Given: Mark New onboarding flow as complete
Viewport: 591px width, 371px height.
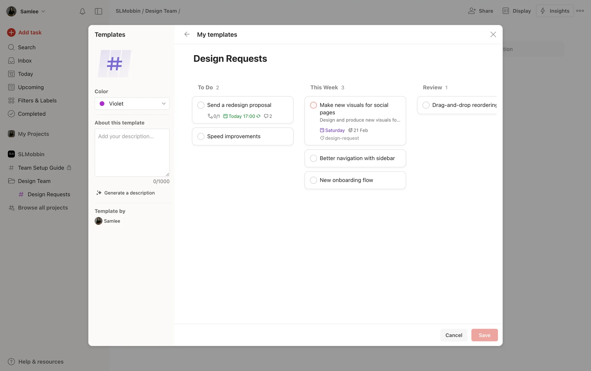Looking at the screenshot, I should tap(313, 180).
